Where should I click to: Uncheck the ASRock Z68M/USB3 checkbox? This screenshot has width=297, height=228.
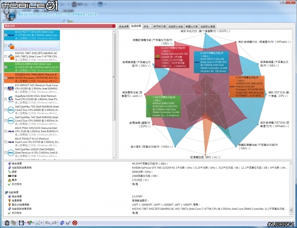point(6,67)
